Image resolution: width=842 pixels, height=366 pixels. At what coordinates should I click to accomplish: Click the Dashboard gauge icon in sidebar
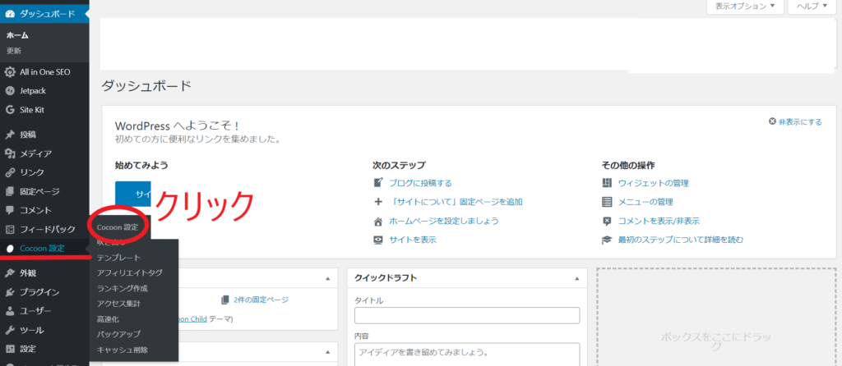[x=9, y=13]
